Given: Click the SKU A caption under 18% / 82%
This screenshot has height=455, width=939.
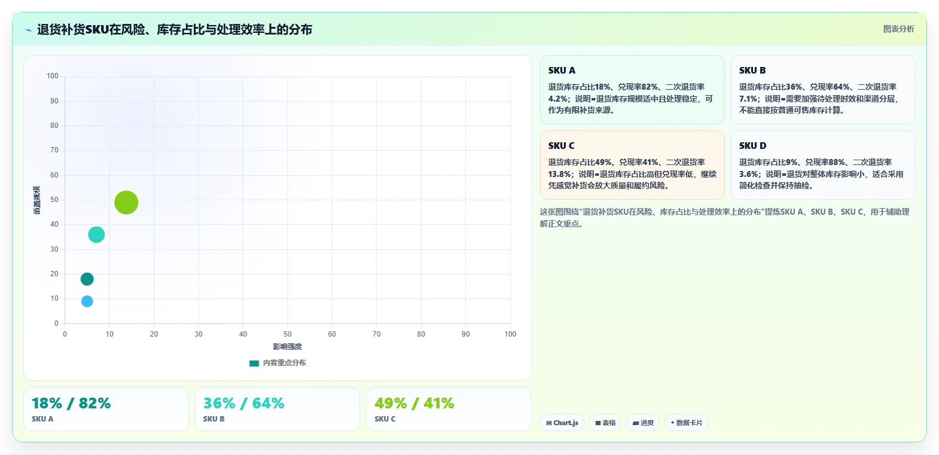Looking at the screenshot, I should point(42,419).
